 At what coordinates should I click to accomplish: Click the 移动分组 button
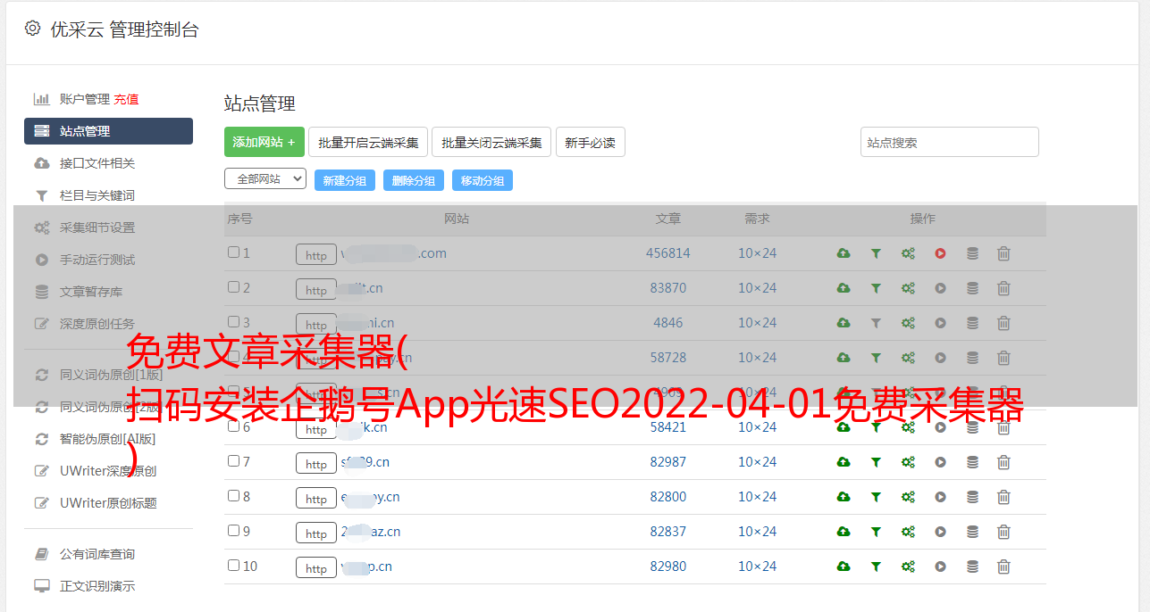point(483,180)
